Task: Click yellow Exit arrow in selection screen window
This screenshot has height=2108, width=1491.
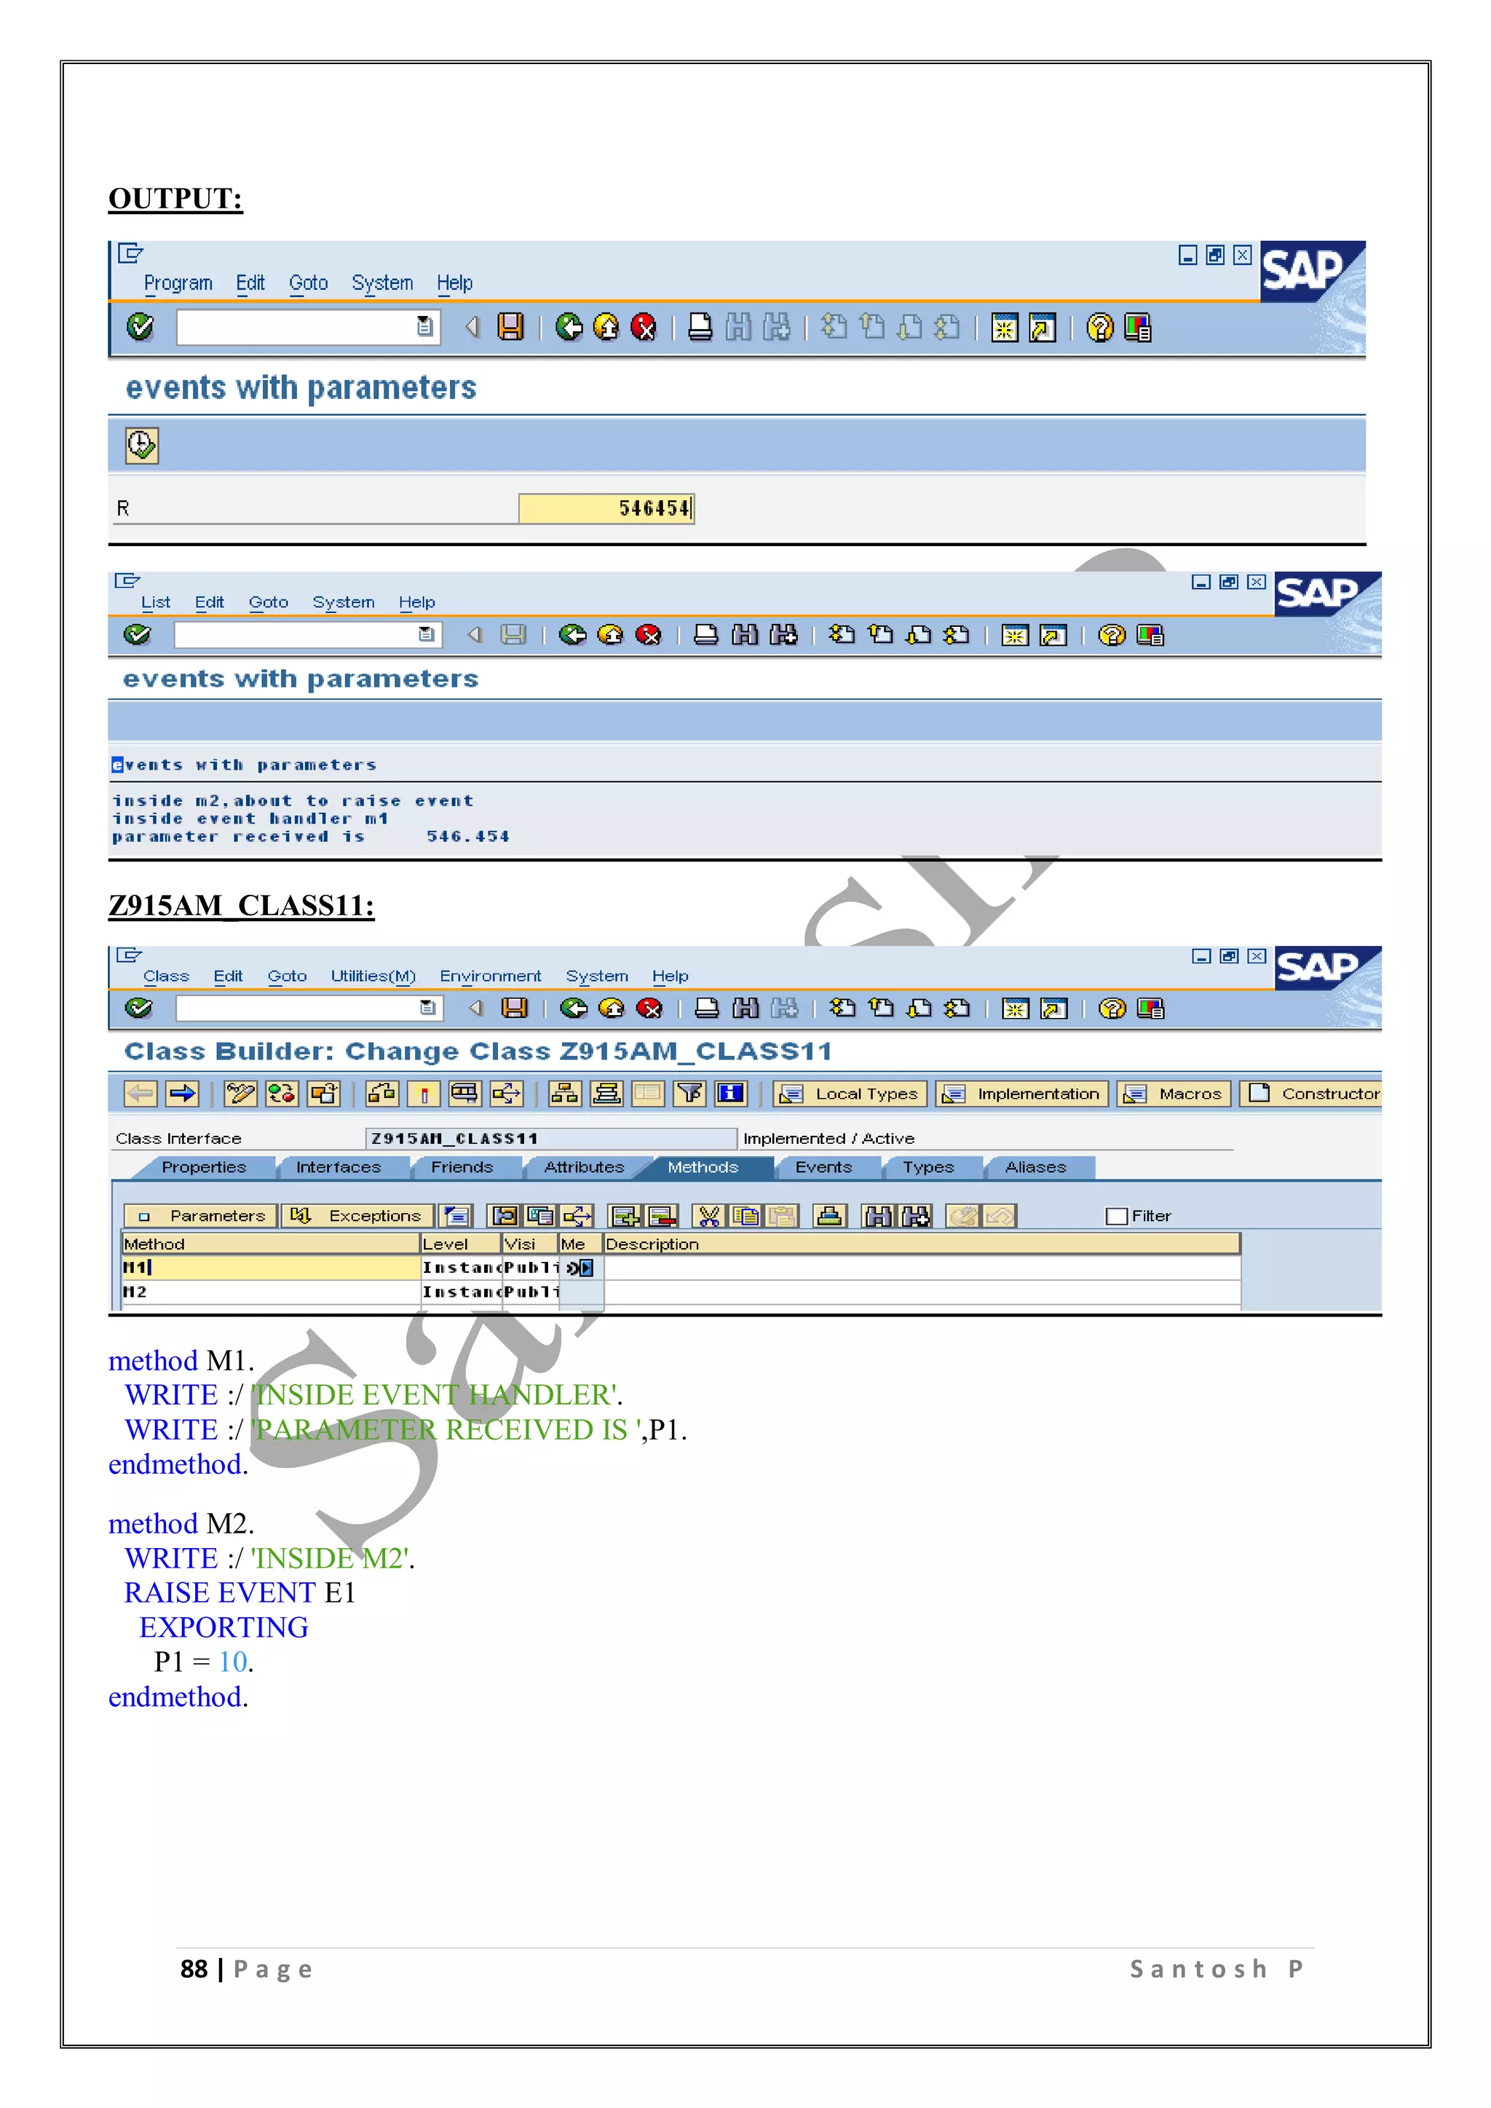Action: click(606, 327)
